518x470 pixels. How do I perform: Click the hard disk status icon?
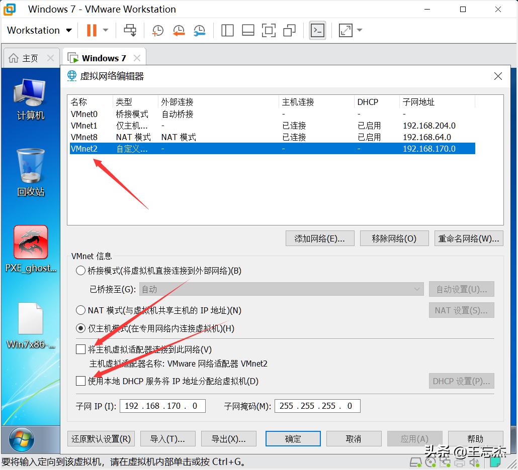coord(415,462)
